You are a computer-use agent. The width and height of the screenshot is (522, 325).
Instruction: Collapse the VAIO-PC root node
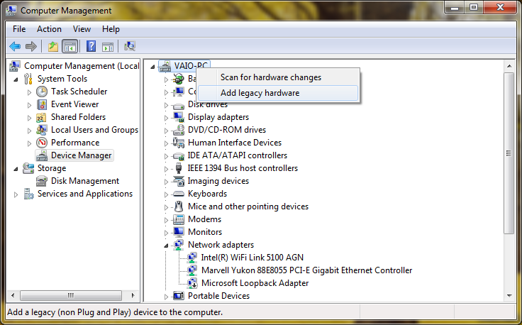pos(152,67)
